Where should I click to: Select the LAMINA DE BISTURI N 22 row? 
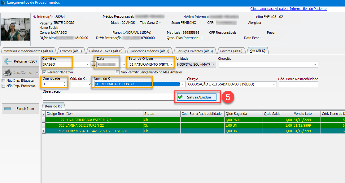104,125
